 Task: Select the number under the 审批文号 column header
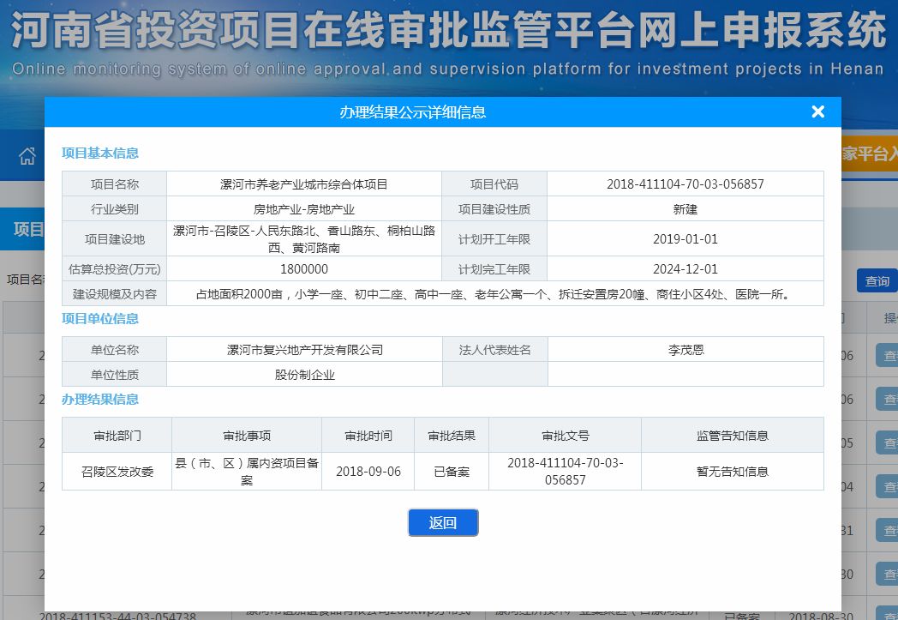[x=566, y=472]
